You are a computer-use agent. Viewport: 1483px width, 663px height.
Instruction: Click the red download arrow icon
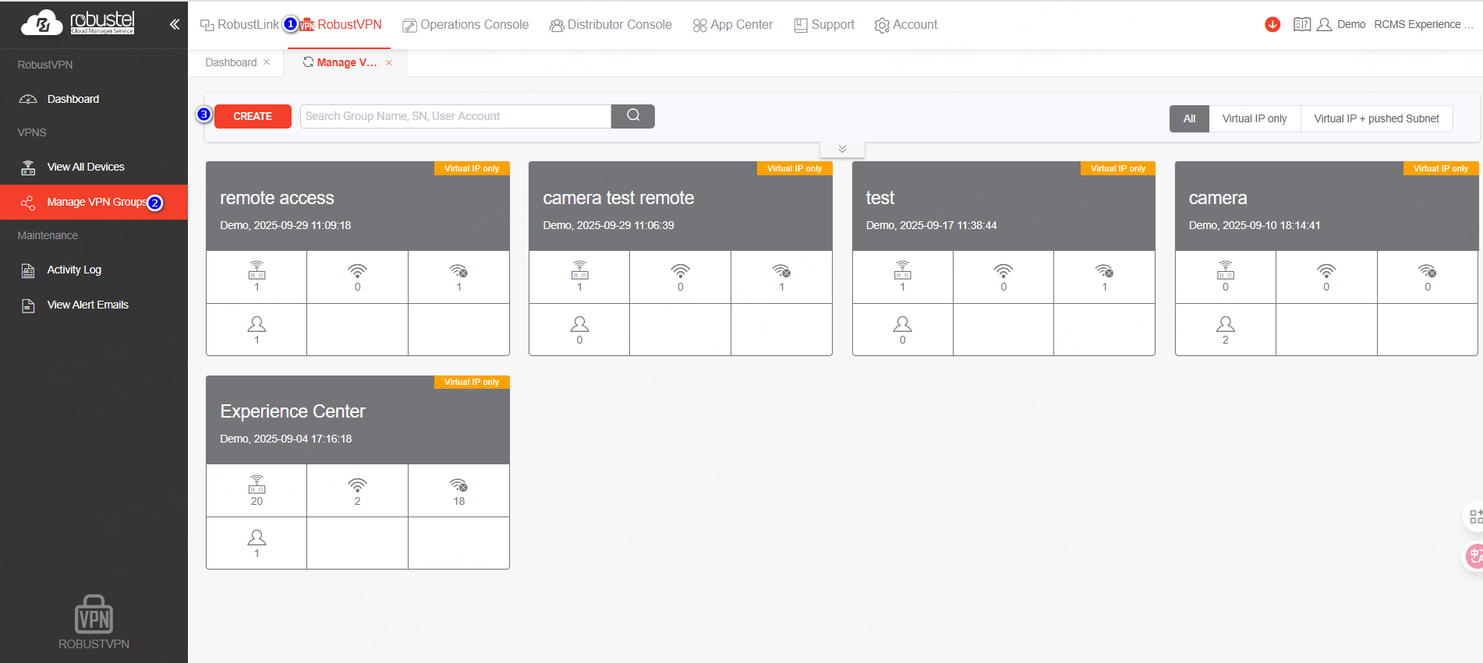click(1272, 24)
